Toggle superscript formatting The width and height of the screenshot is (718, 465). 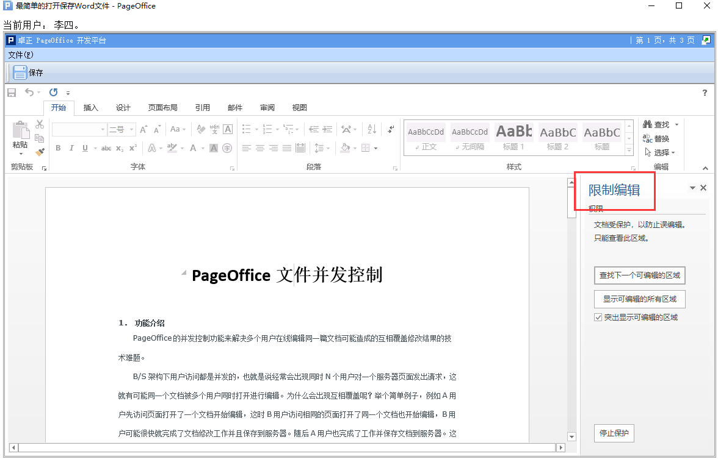click(133, 148)
